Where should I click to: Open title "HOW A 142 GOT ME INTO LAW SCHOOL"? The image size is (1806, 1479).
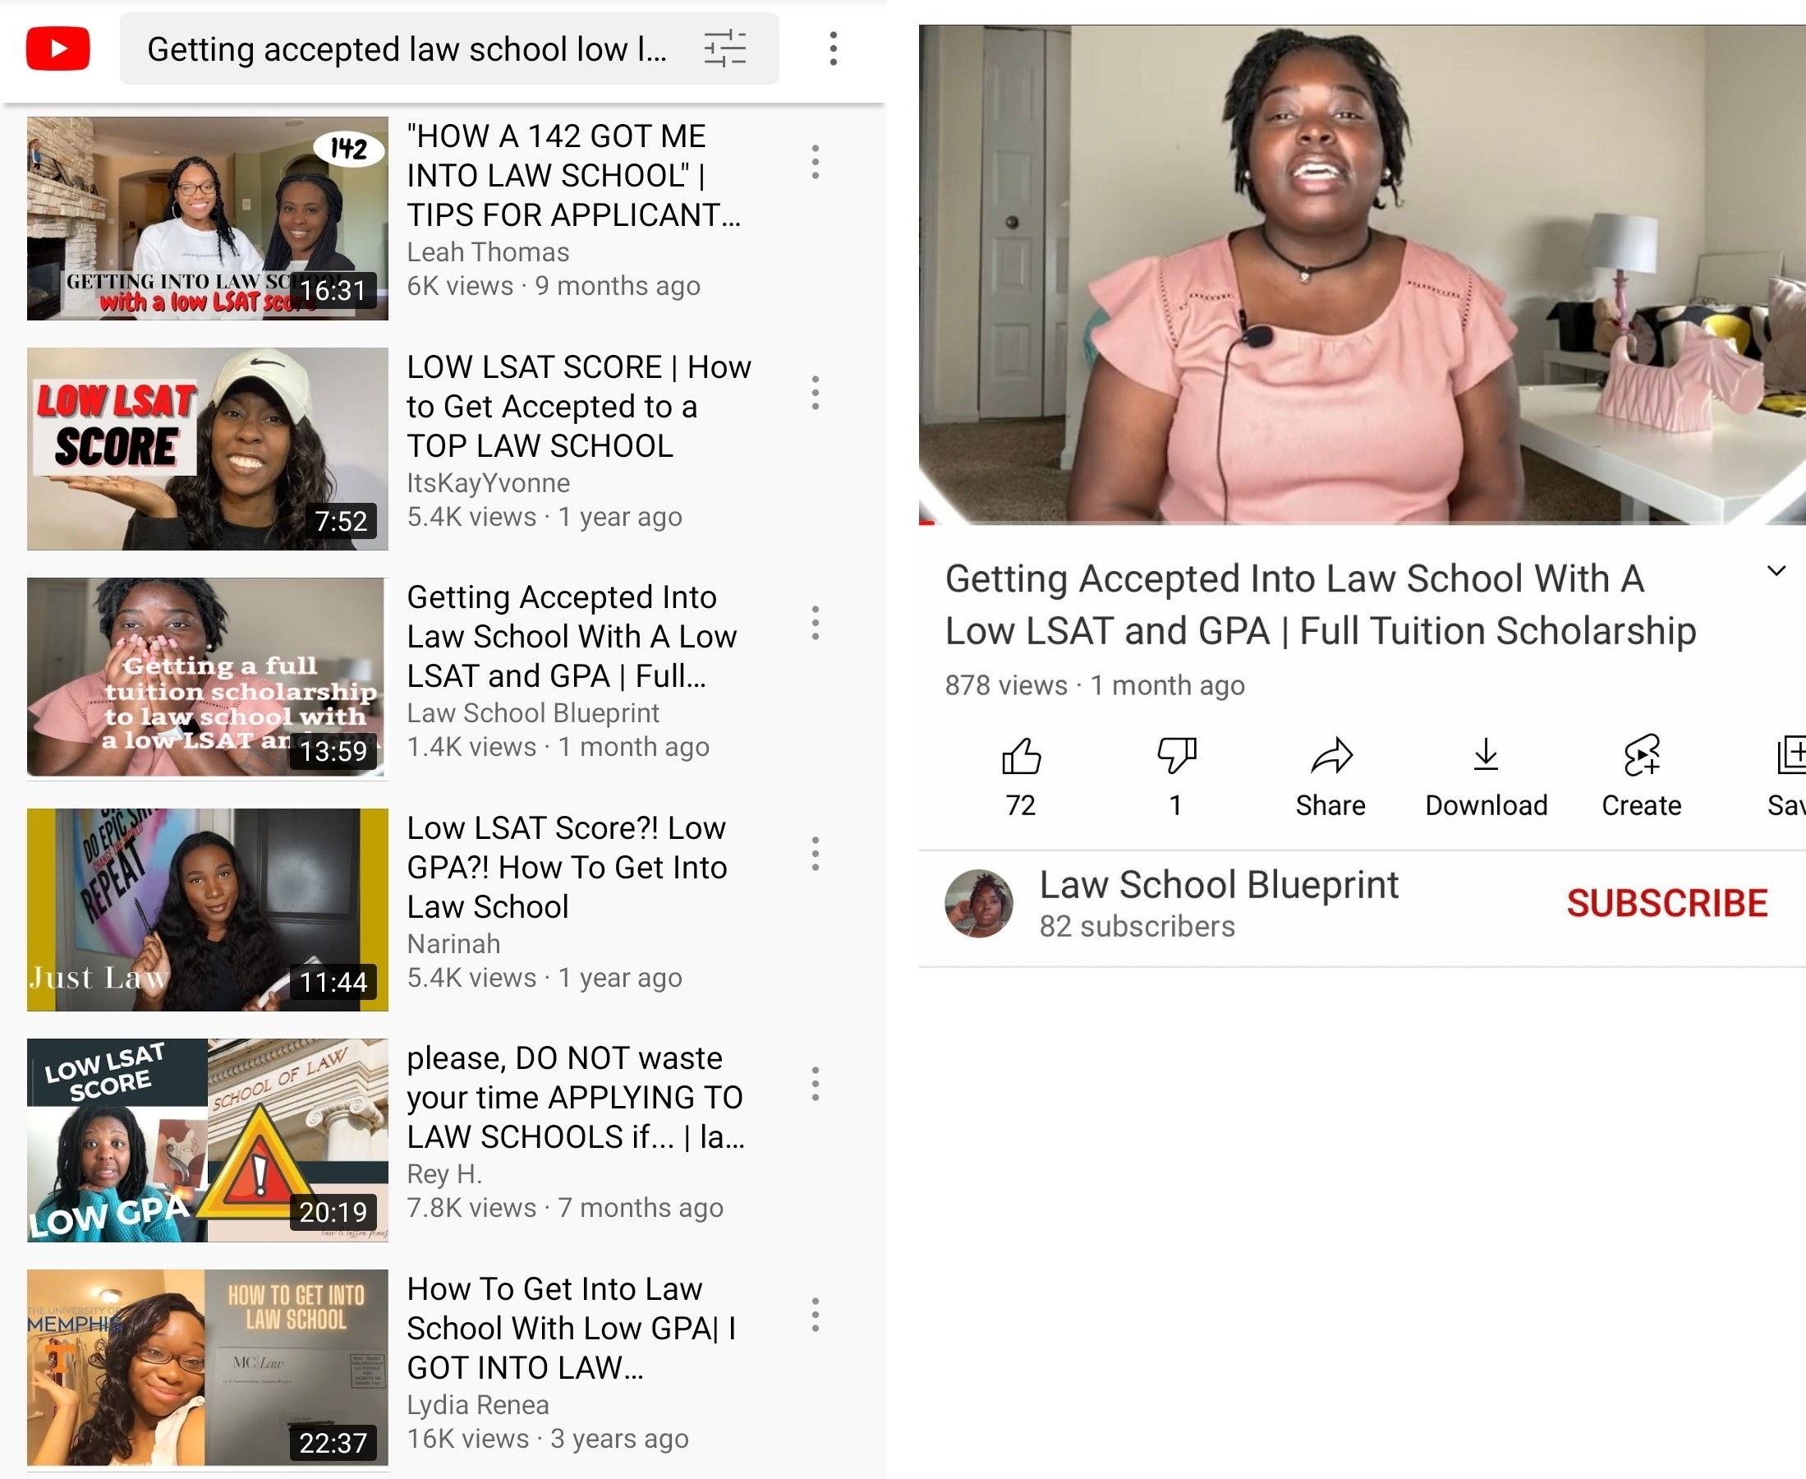pyautogui.click(x=574, y=176)
